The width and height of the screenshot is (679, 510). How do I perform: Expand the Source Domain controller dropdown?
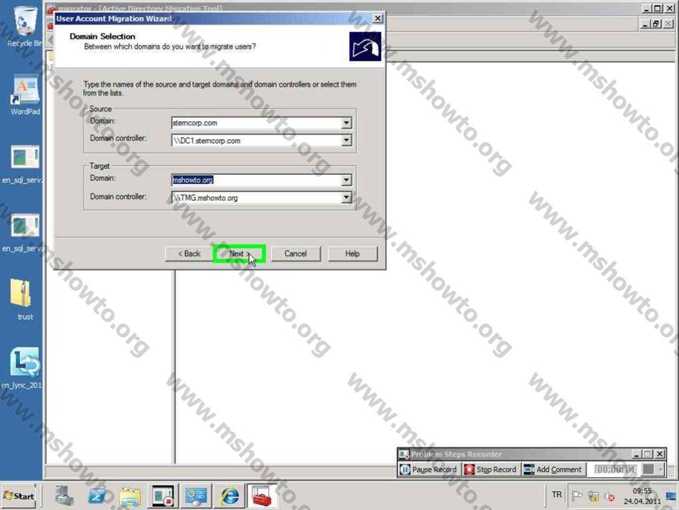[x=346, y=141]
